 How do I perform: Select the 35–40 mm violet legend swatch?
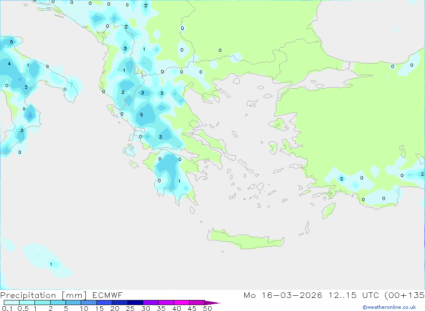[x=166, y=303]
